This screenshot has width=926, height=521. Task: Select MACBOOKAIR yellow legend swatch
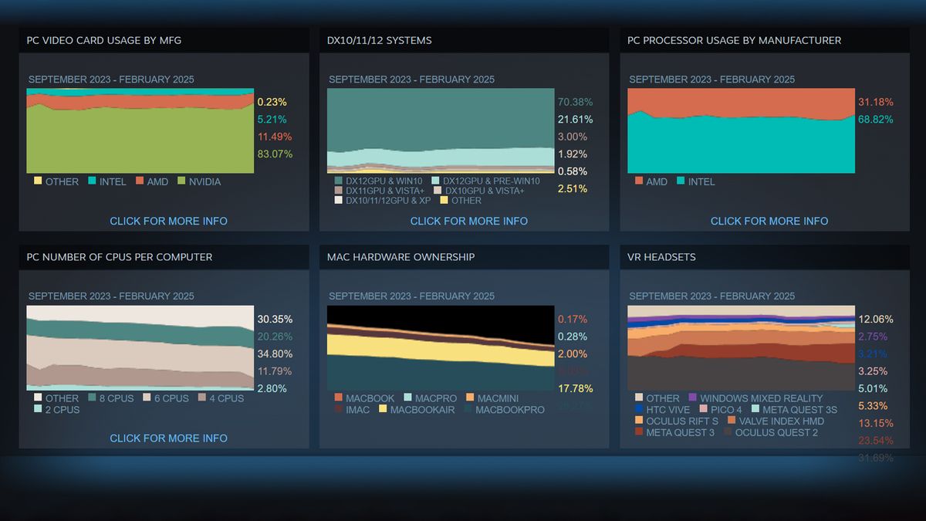(382, 410)
